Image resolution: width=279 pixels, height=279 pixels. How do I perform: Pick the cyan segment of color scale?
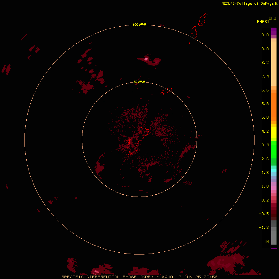tap(274, 170)
